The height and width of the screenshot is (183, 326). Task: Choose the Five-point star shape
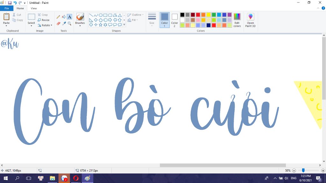pos(100,25)
